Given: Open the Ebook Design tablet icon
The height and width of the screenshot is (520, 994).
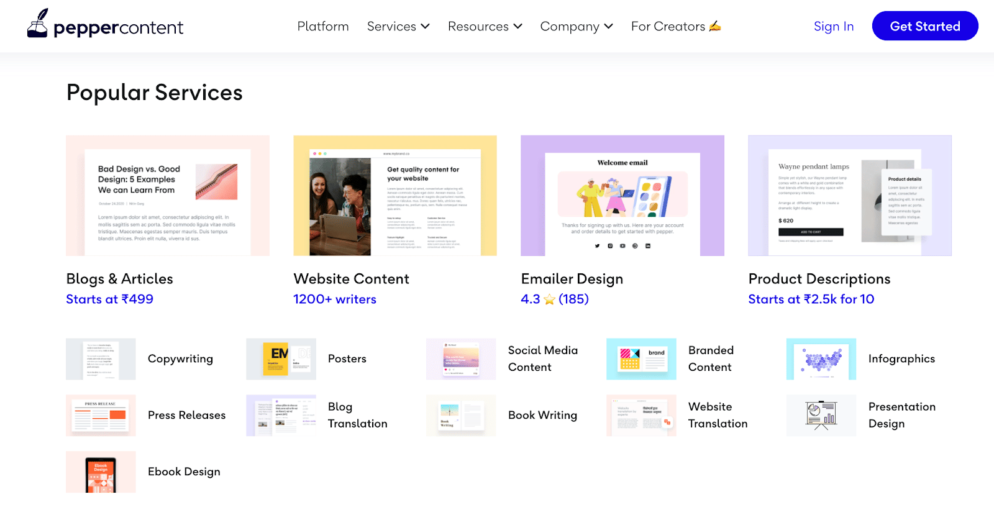Looking at the screenshot, I should [x=101, y=472].
